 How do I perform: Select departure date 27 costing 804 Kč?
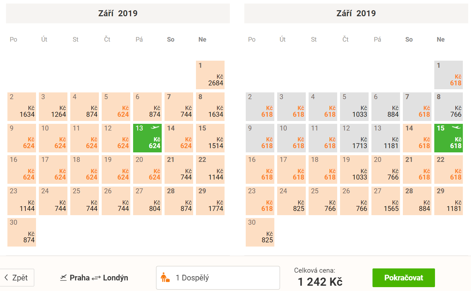coord(148,201)
